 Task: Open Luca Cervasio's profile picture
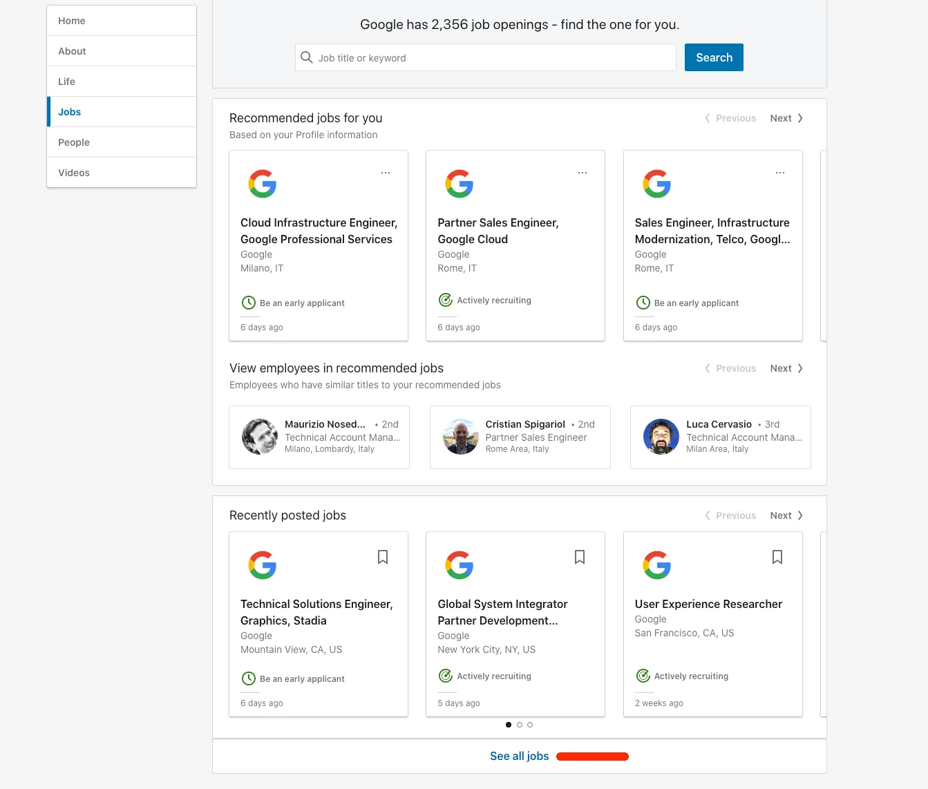tap(661, 437)
